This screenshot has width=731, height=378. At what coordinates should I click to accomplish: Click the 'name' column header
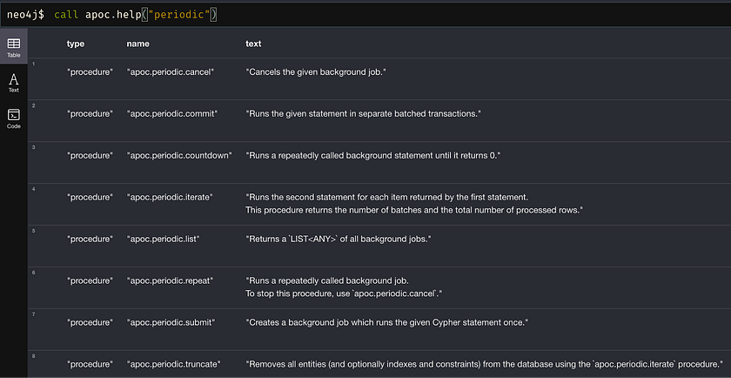click(137, 44)
